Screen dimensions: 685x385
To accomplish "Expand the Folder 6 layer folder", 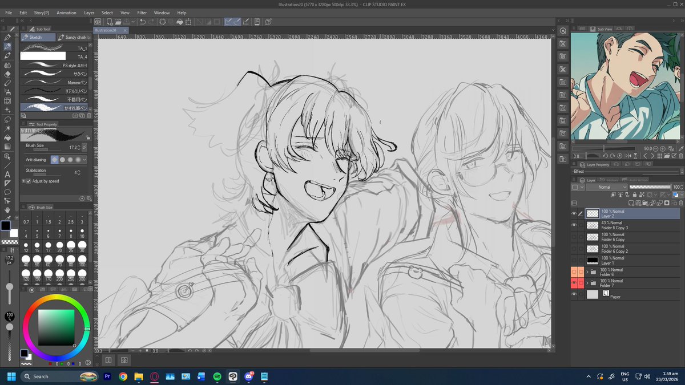I will pos(587,272).
